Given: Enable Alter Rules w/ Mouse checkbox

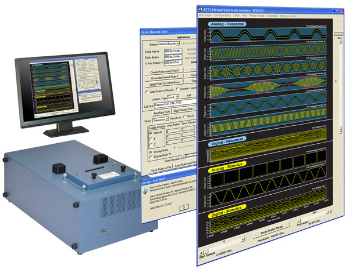Looking at the screenshot, I should (x=147, y=92).
